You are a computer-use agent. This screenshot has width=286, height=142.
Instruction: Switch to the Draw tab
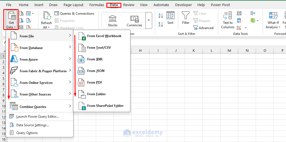click(x=53, y=5)
